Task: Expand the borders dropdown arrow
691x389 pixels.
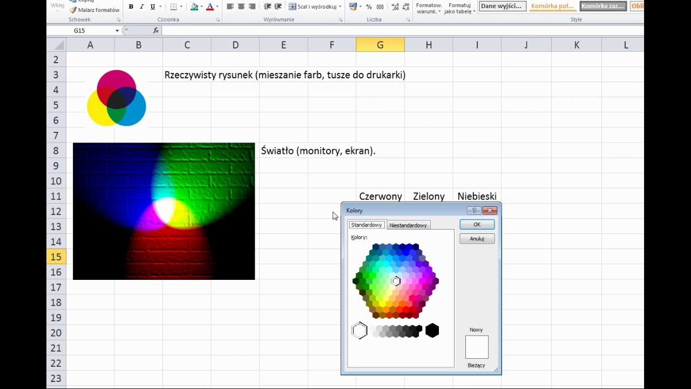Action: (181, 6)
